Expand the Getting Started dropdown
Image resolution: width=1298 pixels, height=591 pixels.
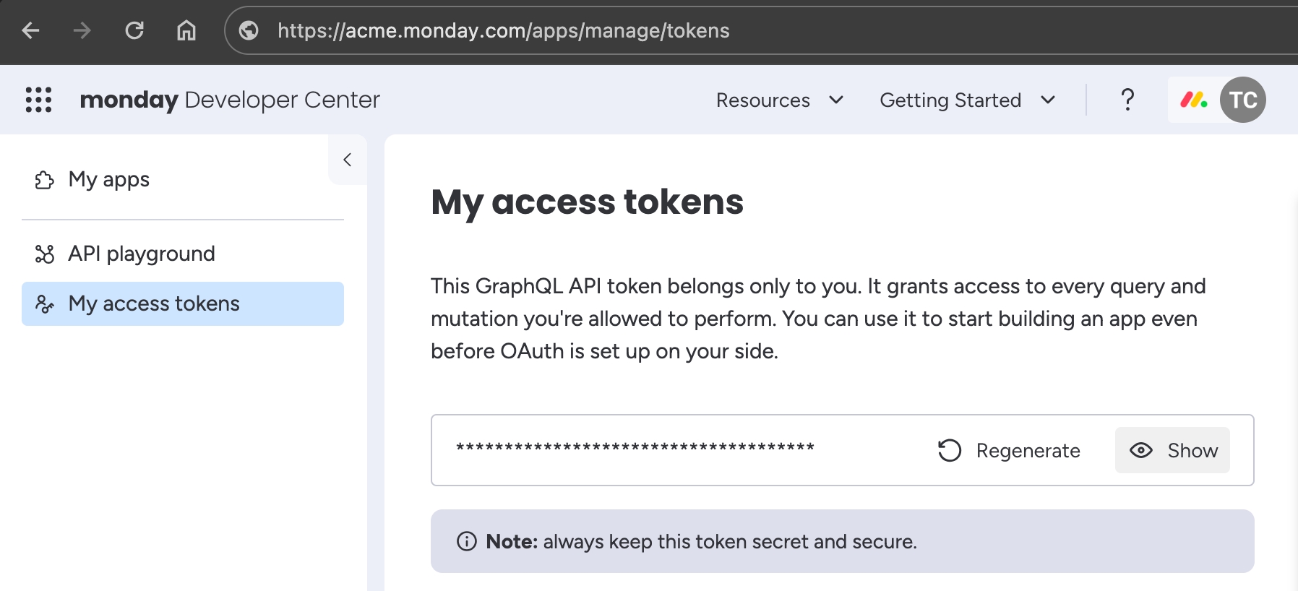pyautogui.click(x=967, y=100)
